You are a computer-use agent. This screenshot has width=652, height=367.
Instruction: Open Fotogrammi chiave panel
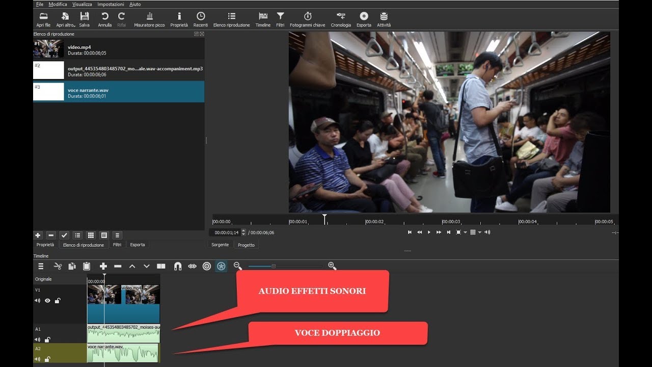point(308,19)
